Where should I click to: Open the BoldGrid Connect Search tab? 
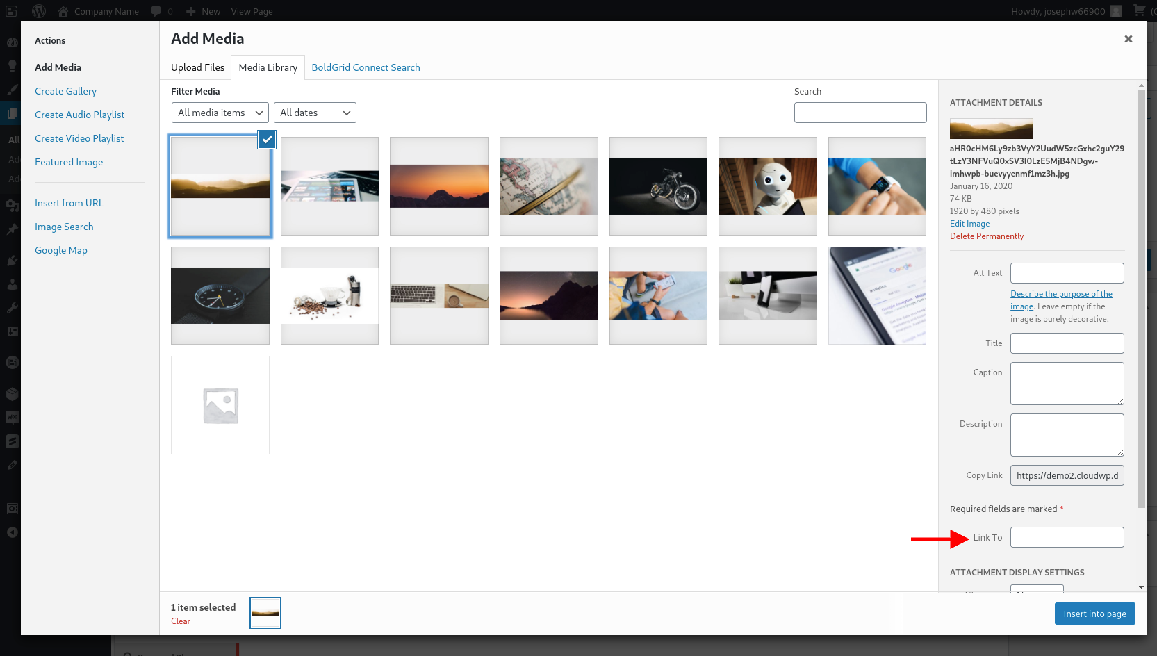pyautogui.click(x=366, y=67)
